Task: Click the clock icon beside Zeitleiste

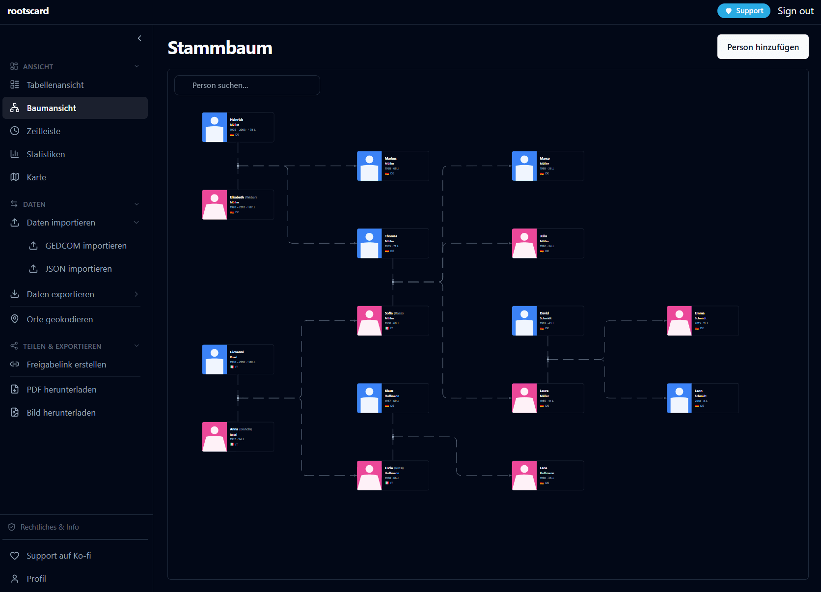Action: [15, 131]
